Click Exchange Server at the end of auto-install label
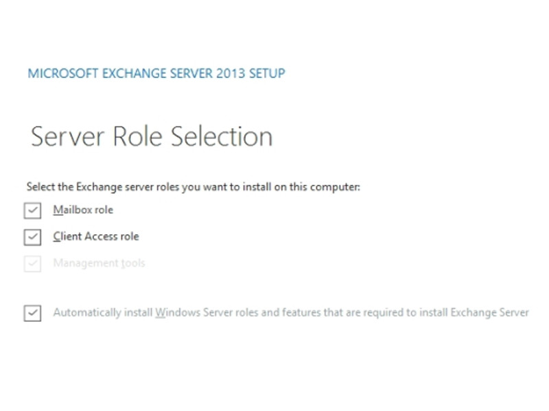 [489, 312]
